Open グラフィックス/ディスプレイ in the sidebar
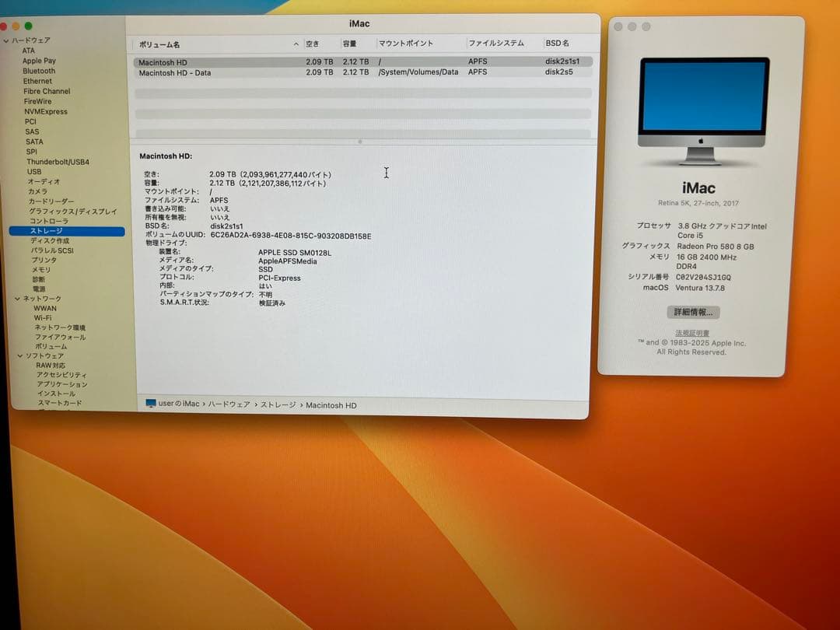840x630 pixels. coord(73,211)
